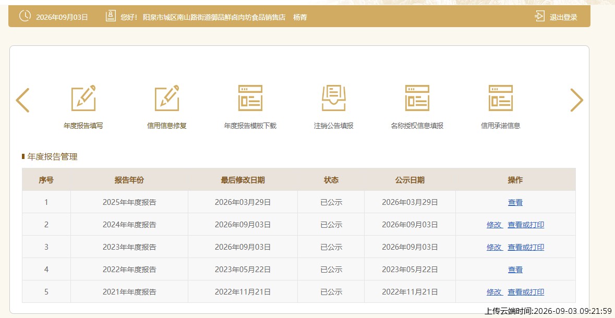Click 最后修改日期 2022年11月21日 for 2021 report
This screenshot has width=615, height=318.
pos(243,292)
